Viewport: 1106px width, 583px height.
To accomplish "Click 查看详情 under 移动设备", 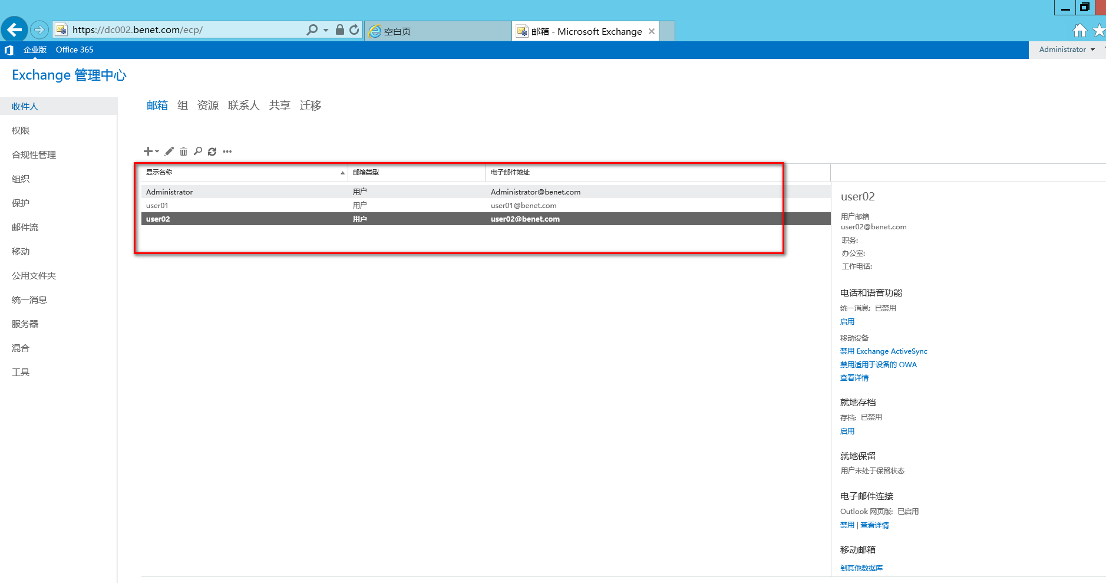I will click(x=854, y=378).
